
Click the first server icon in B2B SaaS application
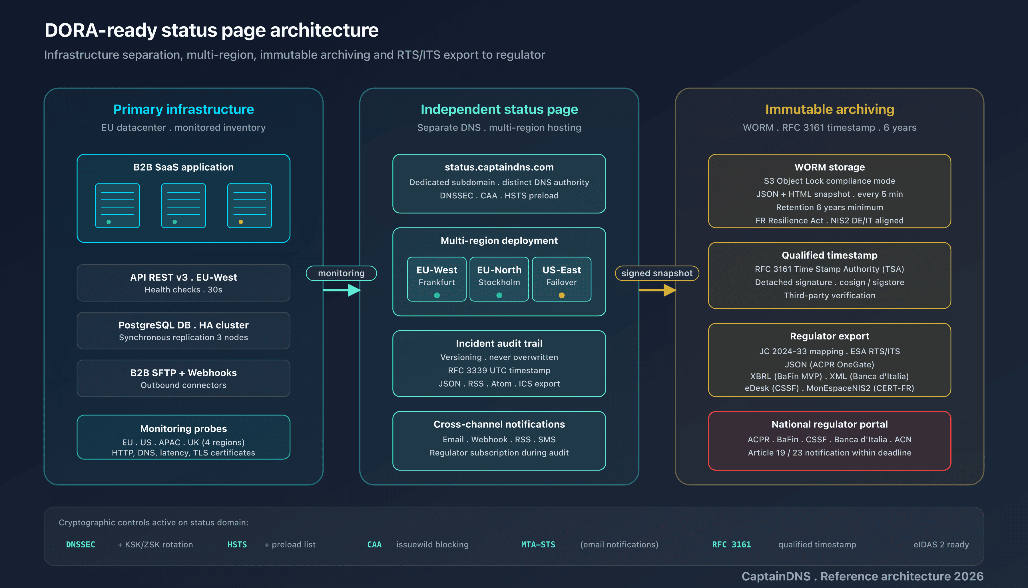pyautogui.click(x=117, y=205)
